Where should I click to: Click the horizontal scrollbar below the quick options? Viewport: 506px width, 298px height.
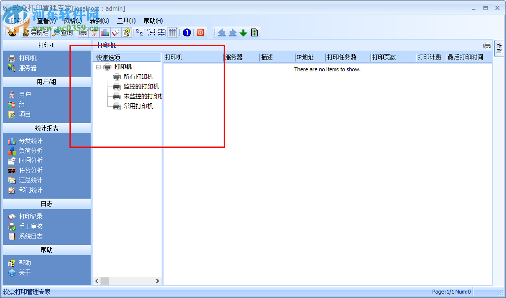[104, 281]
